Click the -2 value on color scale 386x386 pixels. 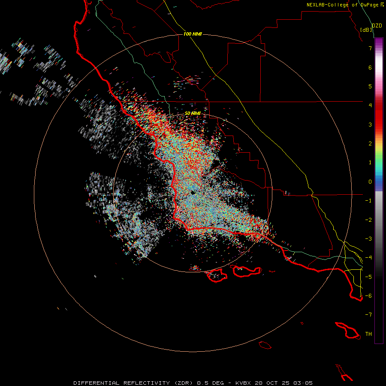(368, 220)
